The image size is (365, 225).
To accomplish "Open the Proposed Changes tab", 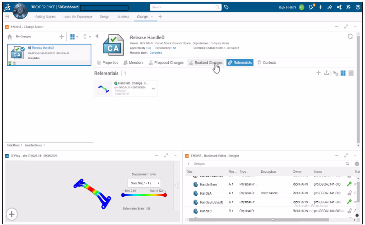I will click(166, 63).
